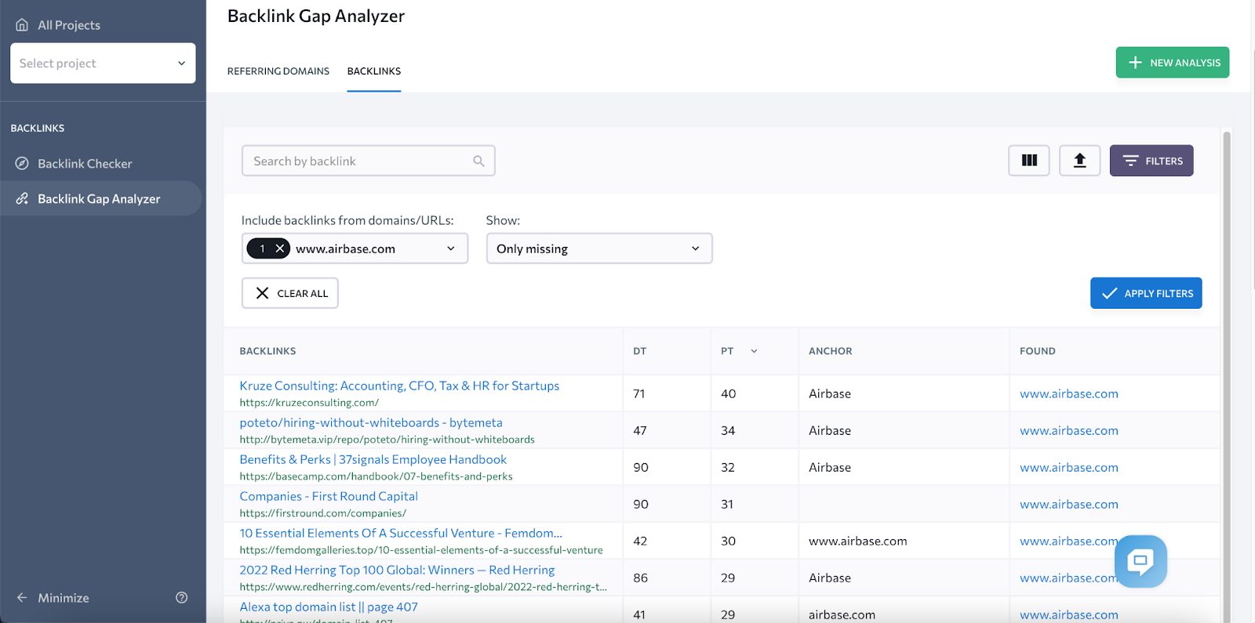
Task: Open www.airbase.com in First Round Capital row
Action: pyautogui.click(x=1068, y=504)
